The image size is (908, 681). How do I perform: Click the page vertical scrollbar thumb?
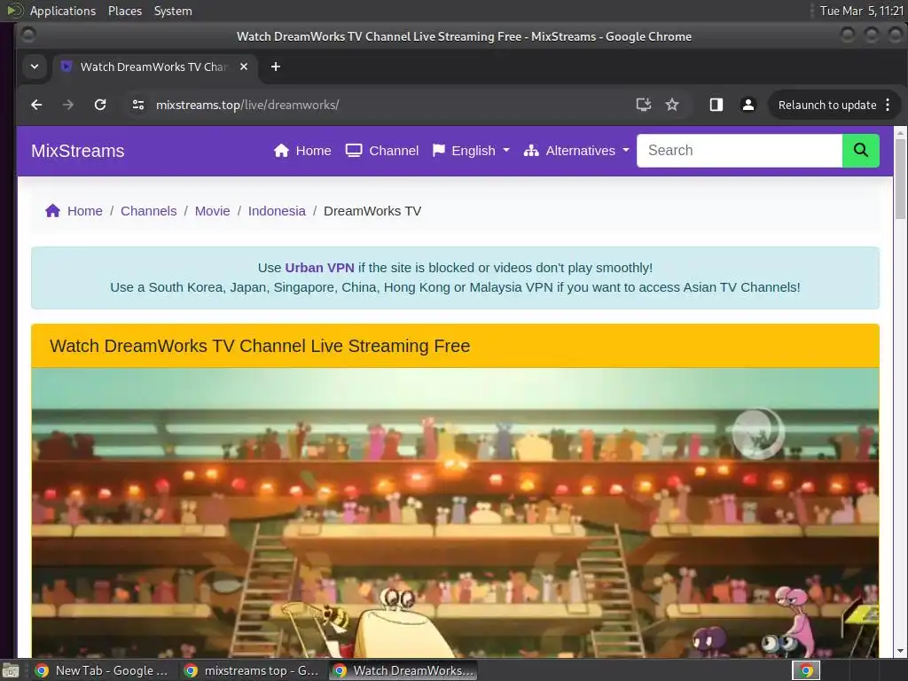[900, 179]
